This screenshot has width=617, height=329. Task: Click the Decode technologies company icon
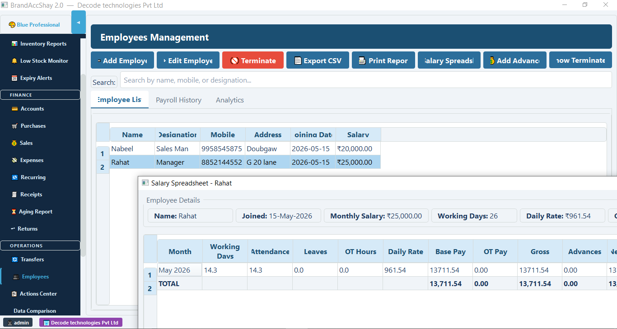pos(46,323)
